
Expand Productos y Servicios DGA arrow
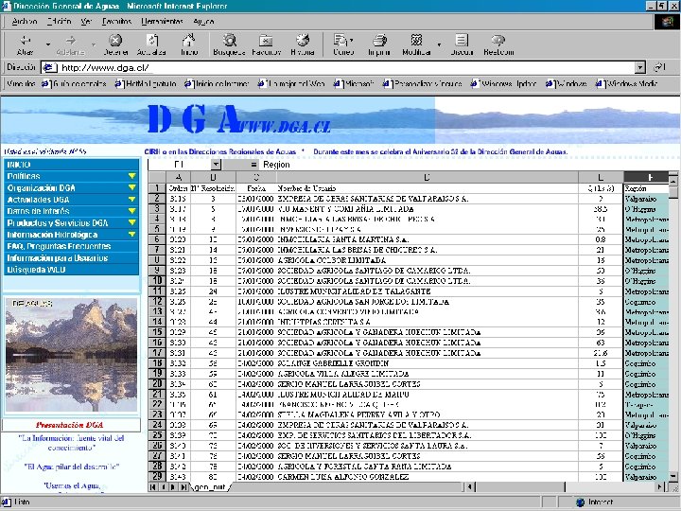132,223
